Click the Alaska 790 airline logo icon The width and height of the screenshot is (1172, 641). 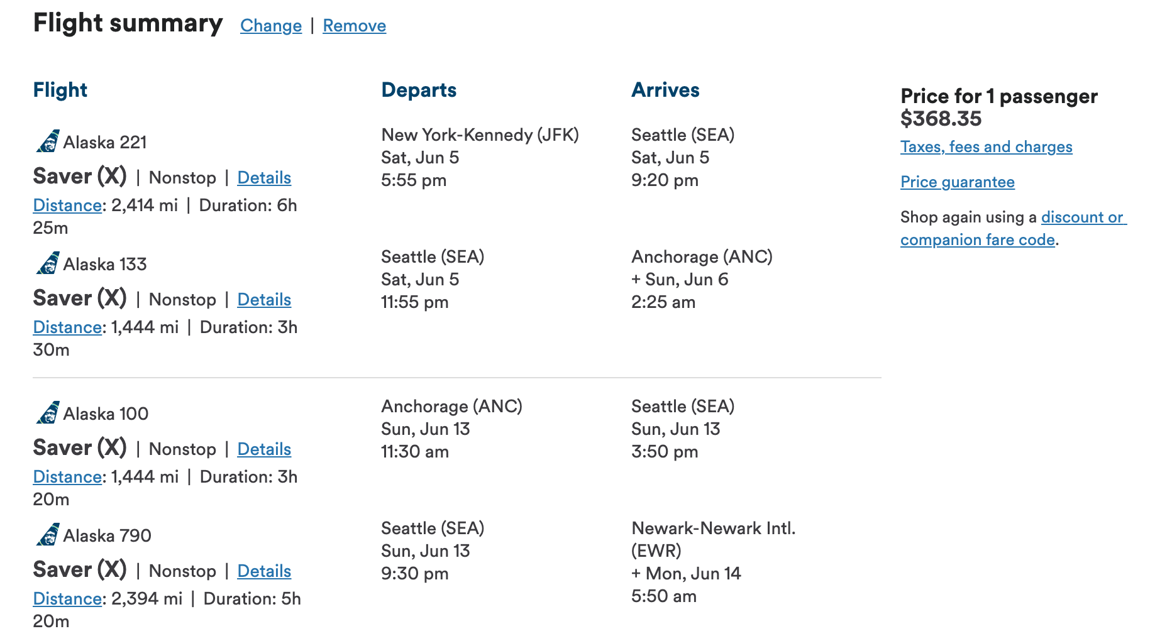pyautogui.click(x=48, y=535)
